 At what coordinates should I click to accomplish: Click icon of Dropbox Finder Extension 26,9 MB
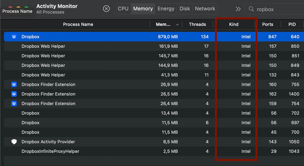point(14,85)
